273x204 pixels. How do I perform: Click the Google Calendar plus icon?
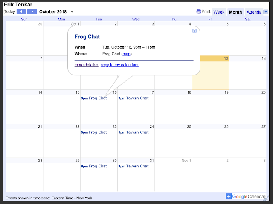click(229, 196)
